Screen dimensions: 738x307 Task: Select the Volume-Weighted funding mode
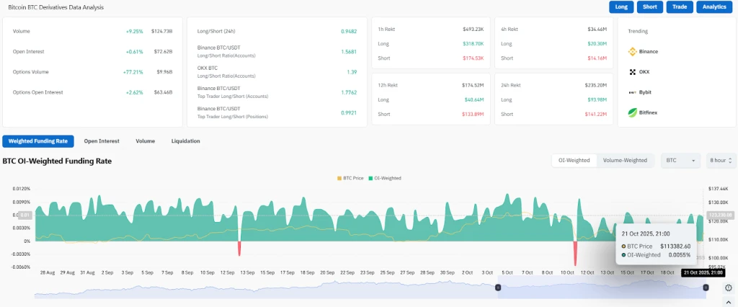pos(625,160)
